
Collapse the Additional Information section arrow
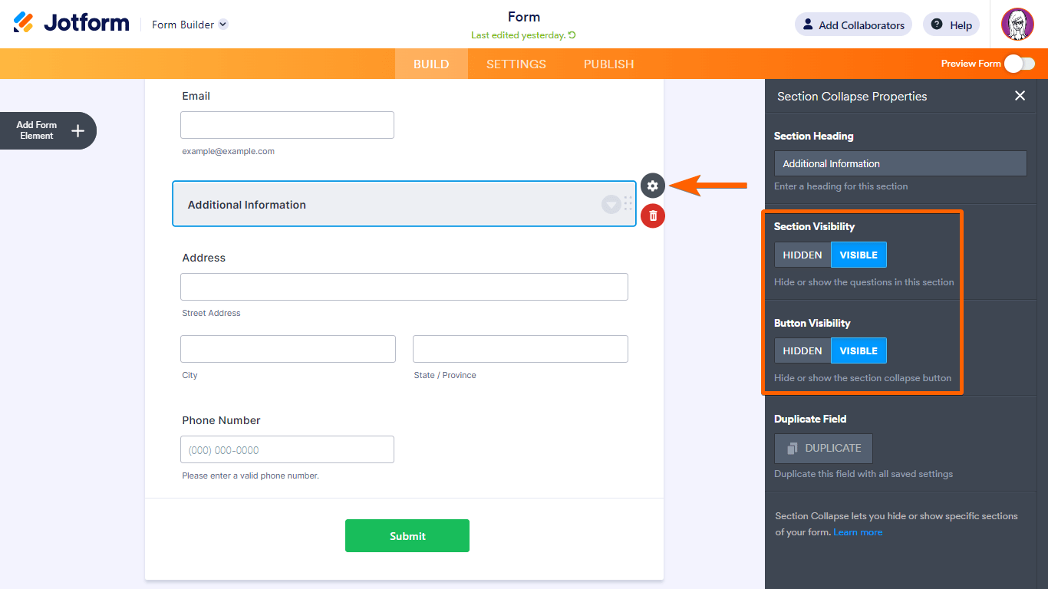click(x=611, y=204)
